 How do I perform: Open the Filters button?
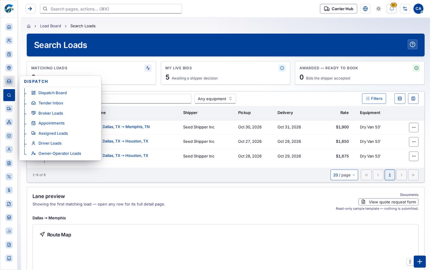click(x=374, y=99)
